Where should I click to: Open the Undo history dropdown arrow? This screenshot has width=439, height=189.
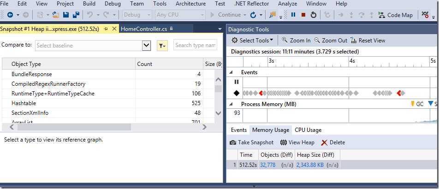pyautogui.click(x=97, y=15)
